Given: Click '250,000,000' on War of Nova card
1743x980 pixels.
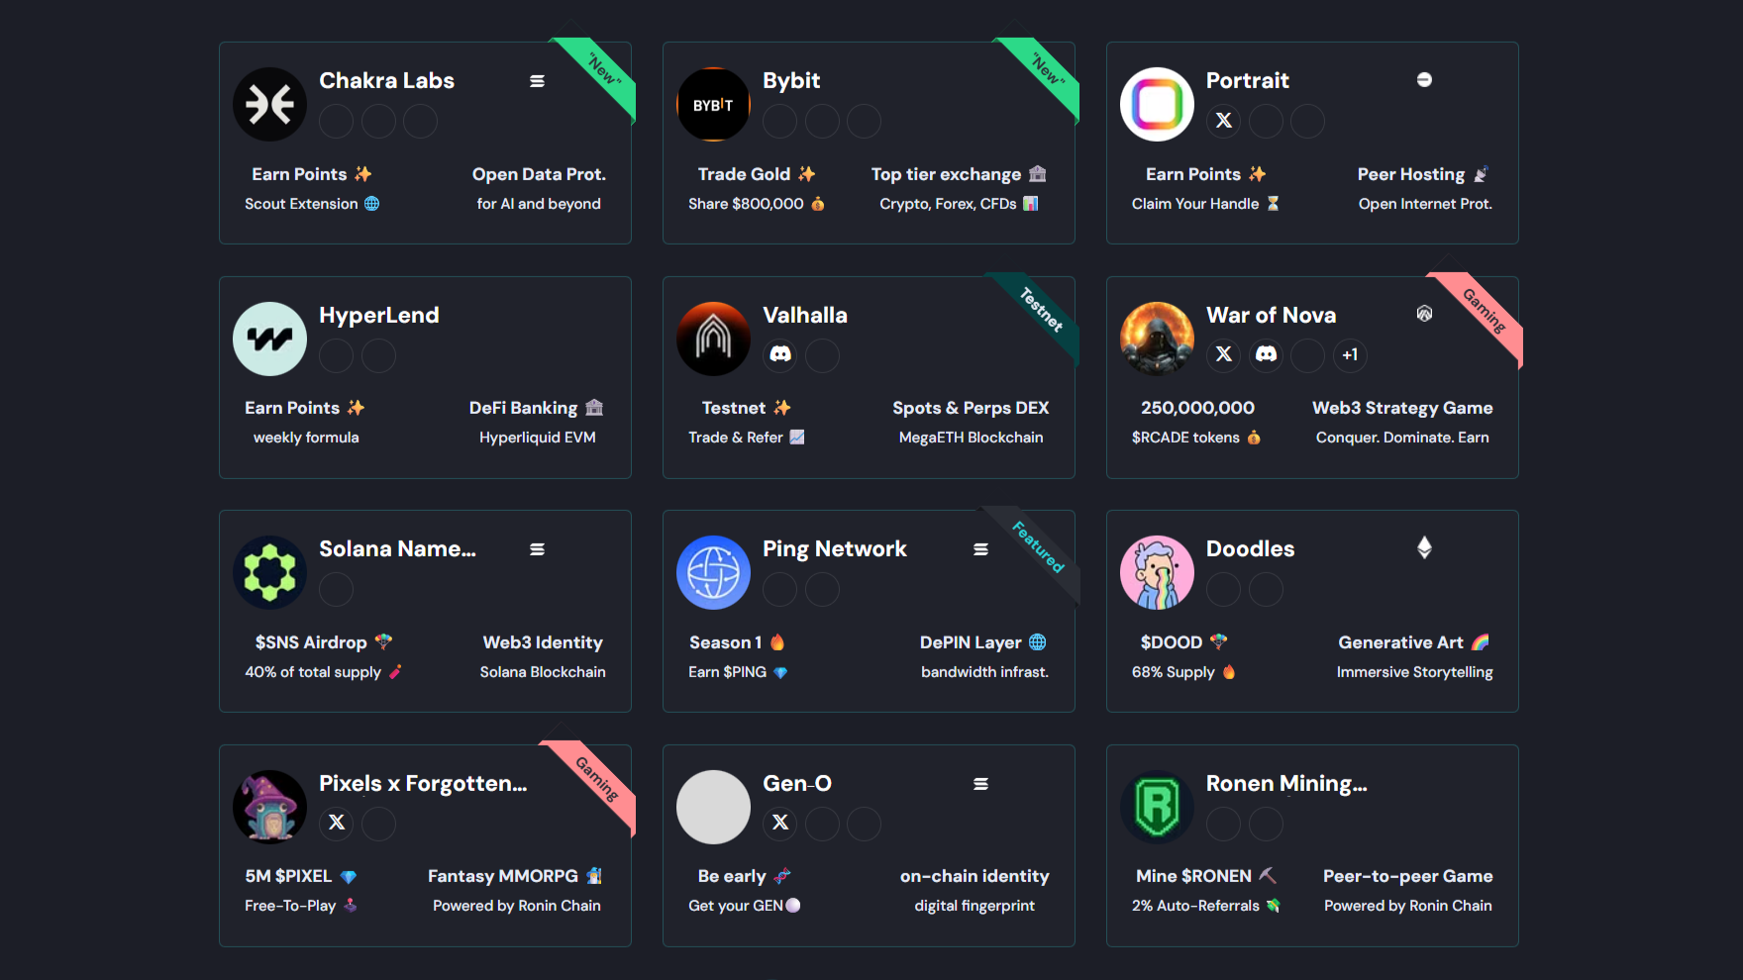Looking at the screenshot, I should 1197,408.
